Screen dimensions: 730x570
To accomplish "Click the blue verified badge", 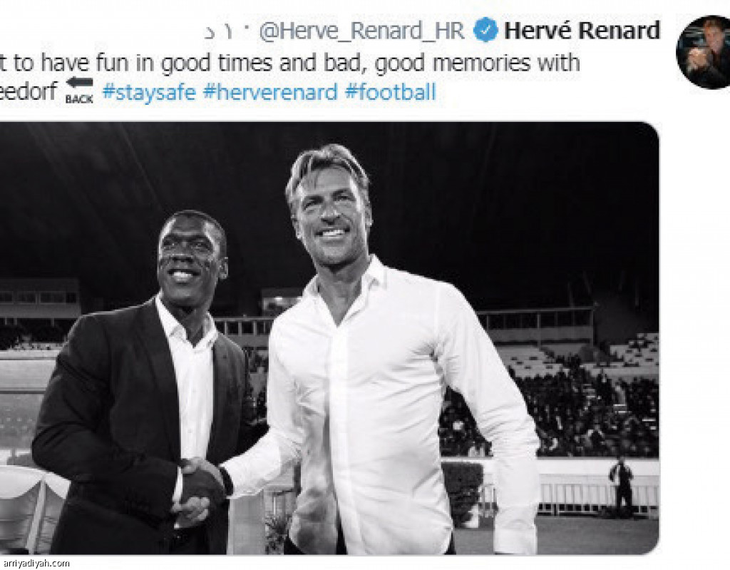I will (485, 30).
